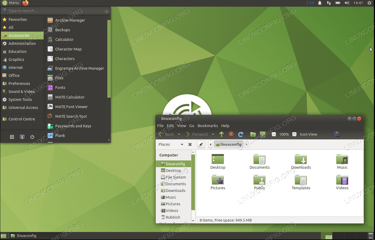Click the show desktop button in bottom panel

[3, 236]
